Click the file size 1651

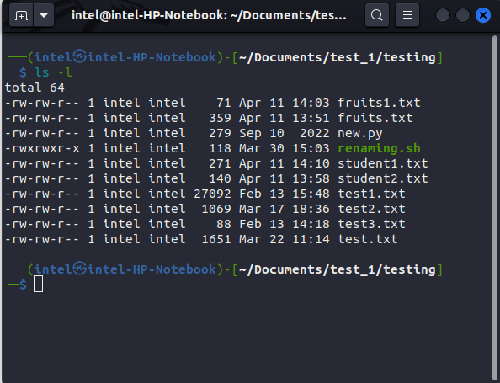(x=216, y=239)
